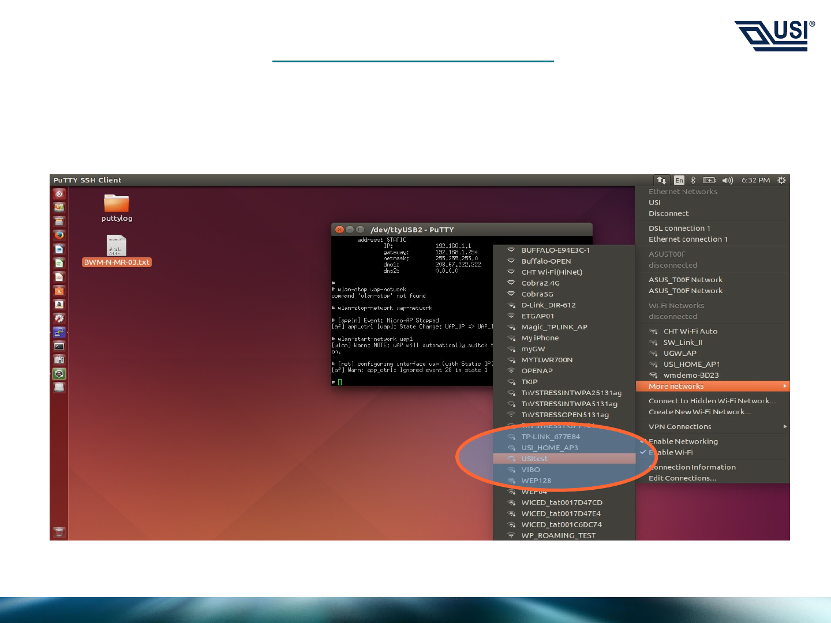Click the network indicator in the top panel
831x623 pixels.
click(x=661, y=181)
